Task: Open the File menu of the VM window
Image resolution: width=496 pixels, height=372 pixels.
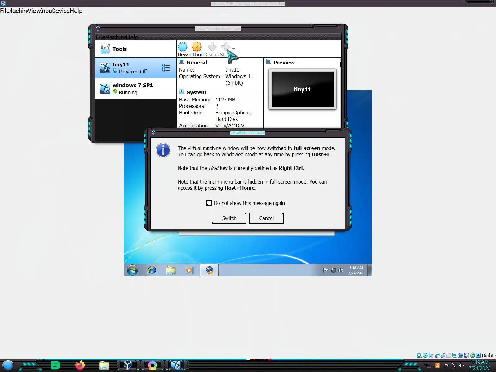Action: [x=4, y=11]
